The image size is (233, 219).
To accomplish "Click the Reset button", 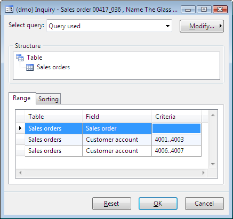I will pyautogui.click(x=111, y=204).
